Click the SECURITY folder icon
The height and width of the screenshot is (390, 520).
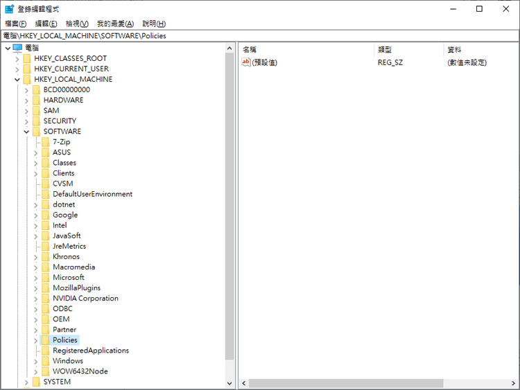pyautogui.click(x=37, y=121)
